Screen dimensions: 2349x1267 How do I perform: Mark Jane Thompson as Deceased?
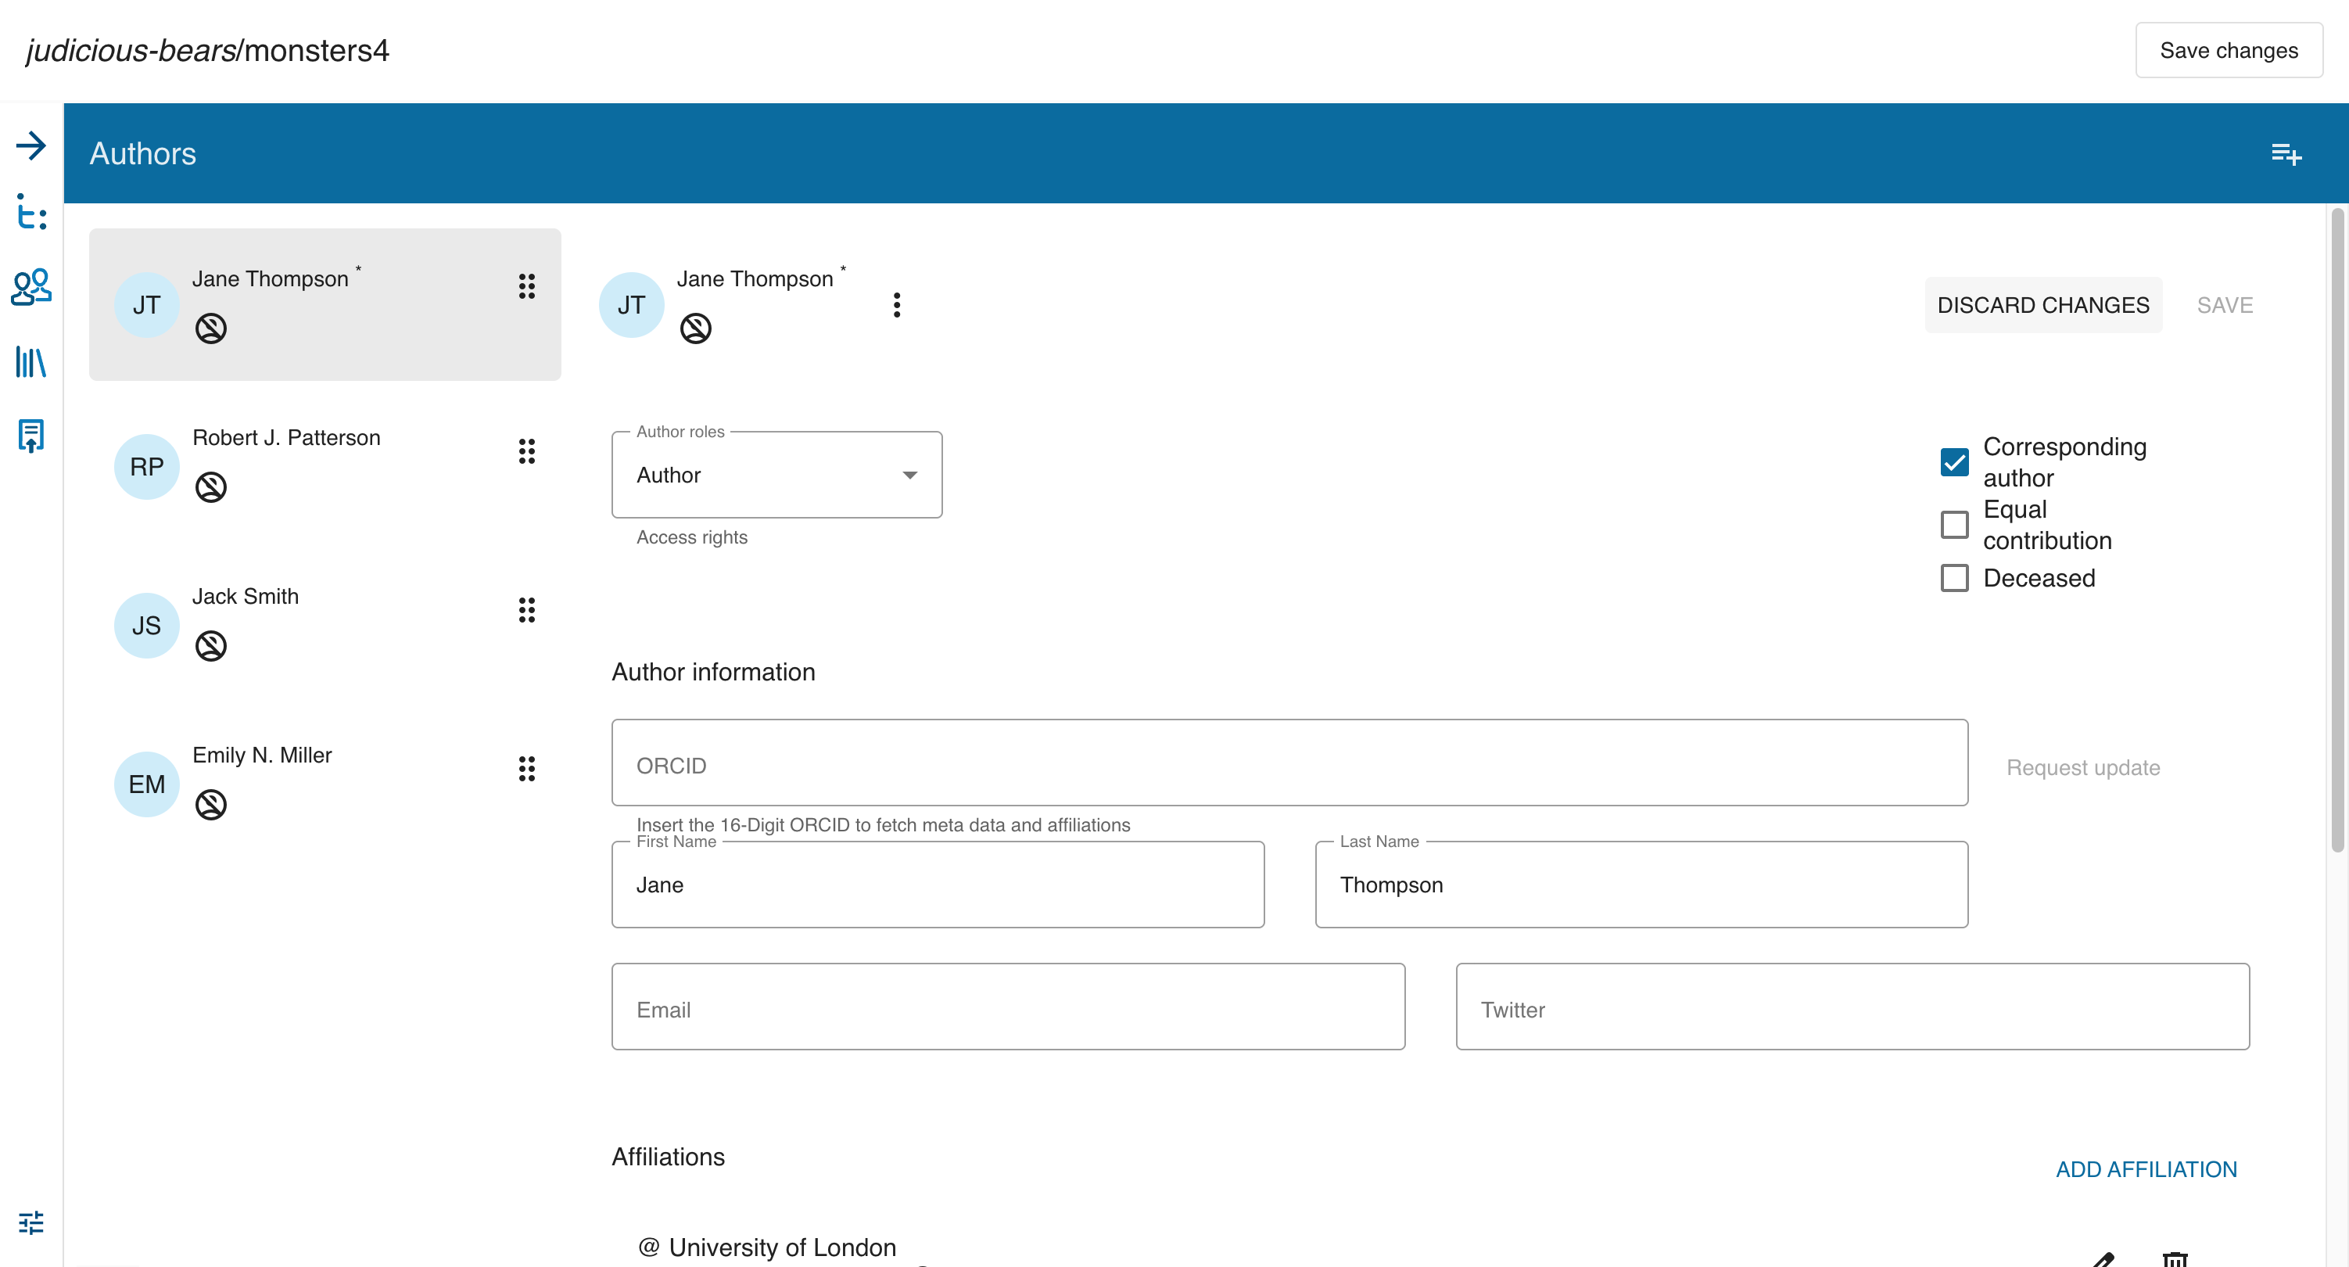(1954, 578)
